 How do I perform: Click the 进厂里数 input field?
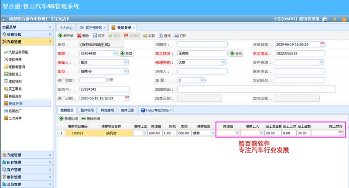[93, 80]
